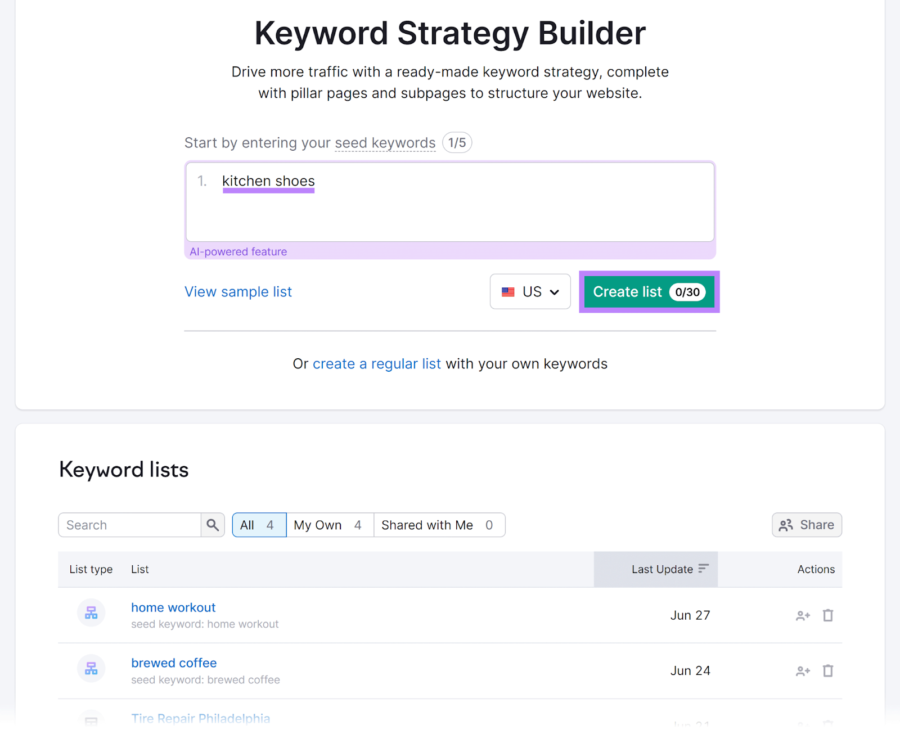Click the search magnifier icon
Screen dimensions: 900x730
[212, 525]
